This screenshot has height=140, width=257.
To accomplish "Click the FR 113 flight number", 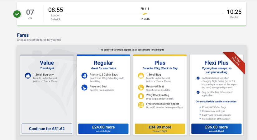I will point(145,8).
